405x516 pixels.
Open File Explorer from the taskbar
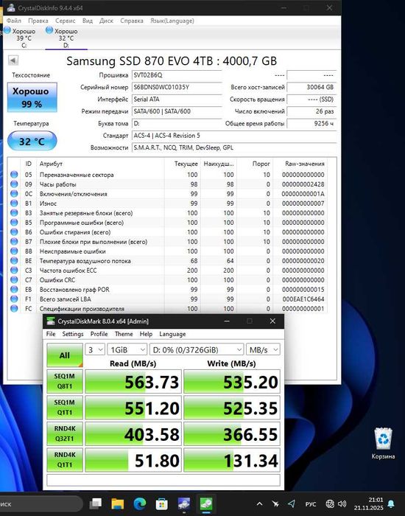click(x=117, y=503)
